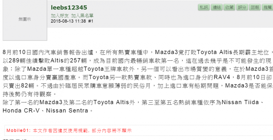Send a private message via 私訊

(204, 7)
